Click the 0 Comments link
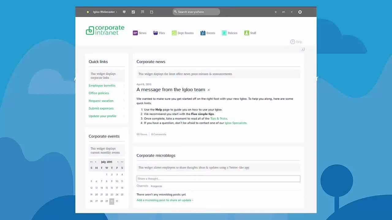 click(x=159, y=134)
